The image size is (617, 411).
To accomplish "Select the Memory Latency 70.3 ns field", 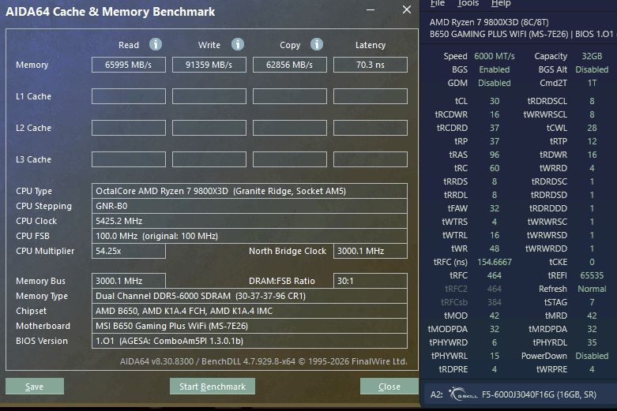I will [371, 65].
